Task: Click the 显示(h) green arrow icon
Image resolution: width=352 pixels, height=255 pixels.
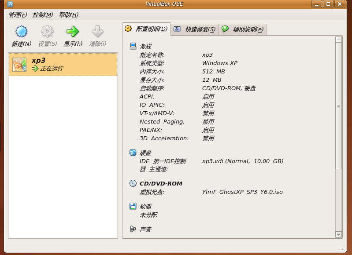Action: [73, 31]
